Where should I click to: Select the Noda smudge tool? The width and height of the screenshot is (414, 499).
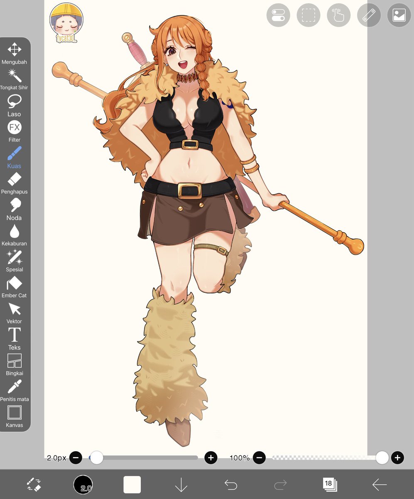[x=14, y=209]
